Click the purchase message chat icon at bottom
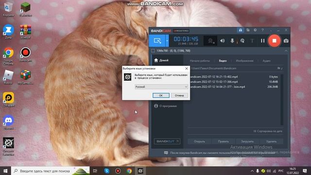 [166, 153]
